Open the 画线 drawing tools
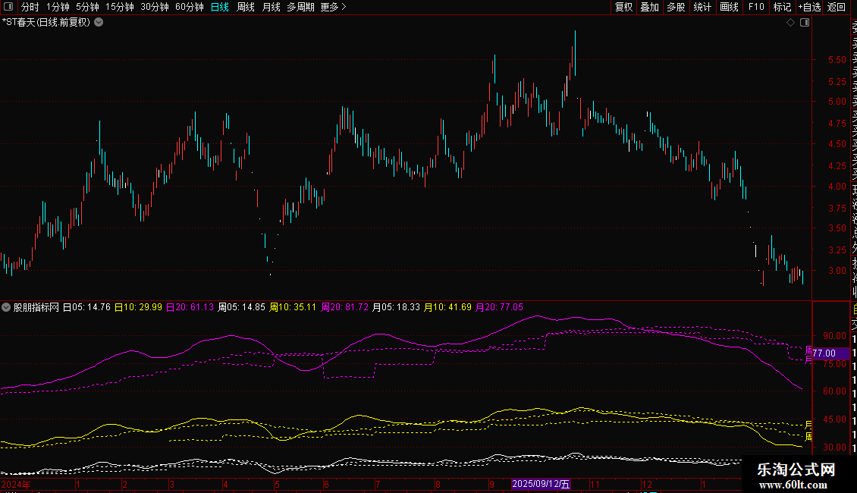The width and height of the screenshot is (857, 493). [729, 7]
